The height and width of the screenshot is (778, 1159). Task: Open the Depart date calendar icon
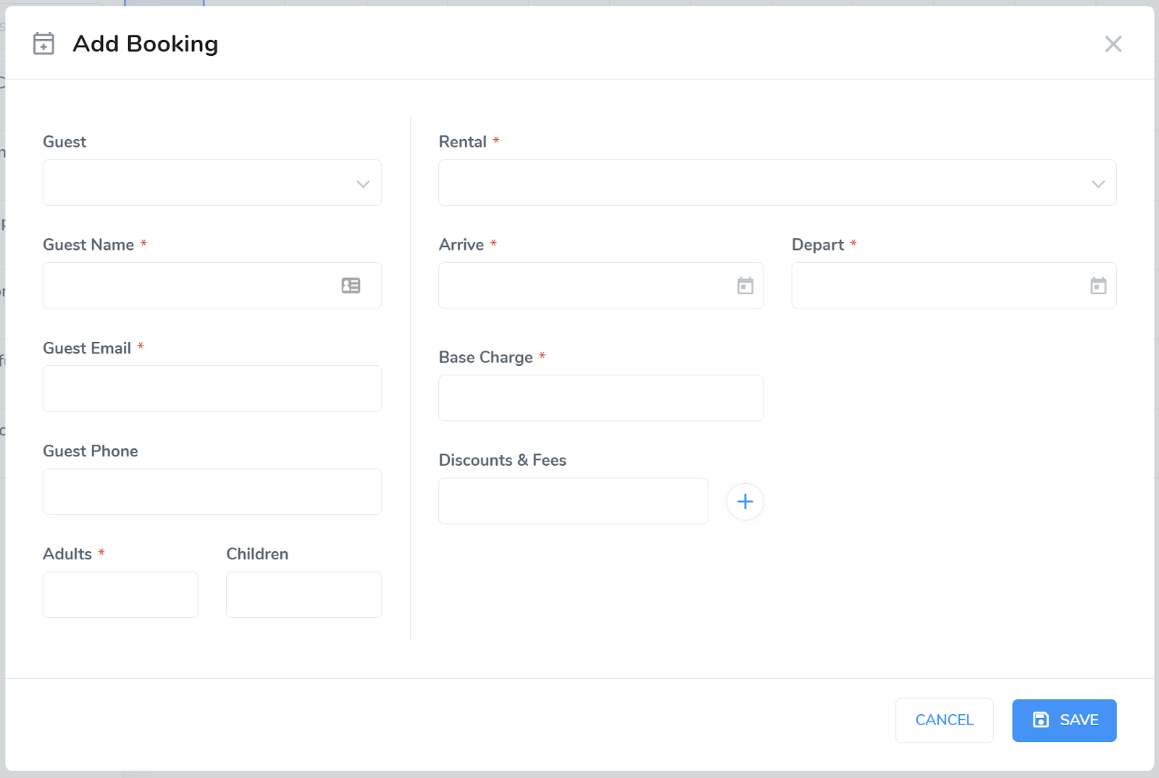pos(1097,285)
